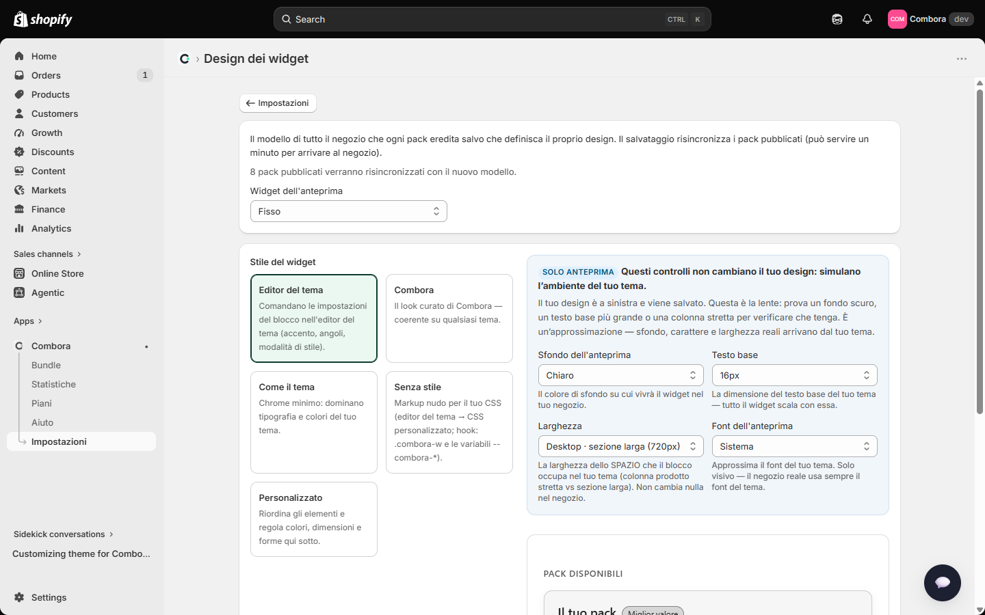Viewport: 985px width, 615px height.
Task: Open the Larghezza dropdown
Action: point(621,446)
